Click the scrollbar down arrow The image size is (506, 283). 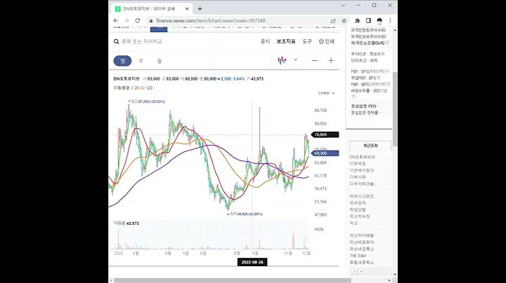tap(395, 275)
